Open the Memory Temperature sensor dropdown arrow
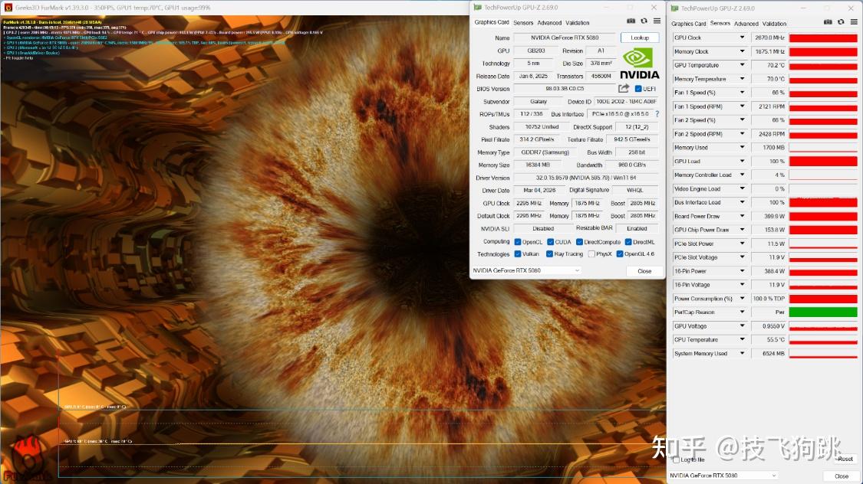Screen dimensions: 863x484 742,79
